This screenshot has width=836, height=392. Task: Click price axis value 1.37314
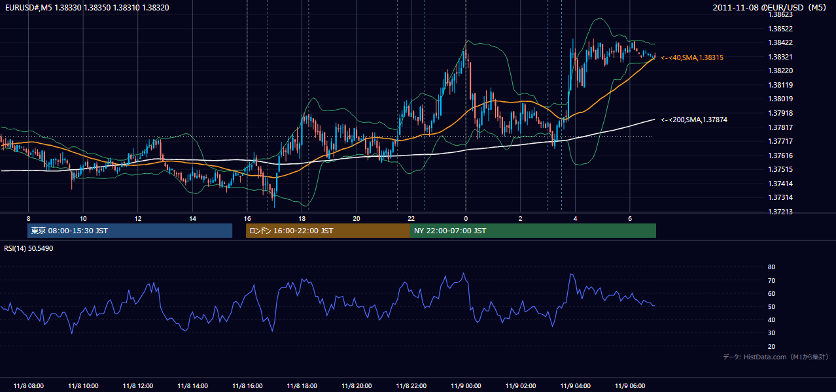click(x=780, y=198)
